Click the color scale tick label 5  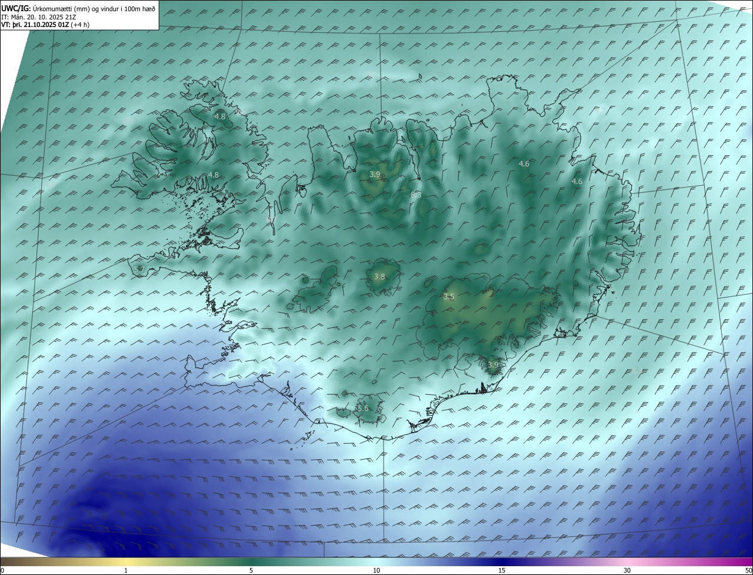251,570
